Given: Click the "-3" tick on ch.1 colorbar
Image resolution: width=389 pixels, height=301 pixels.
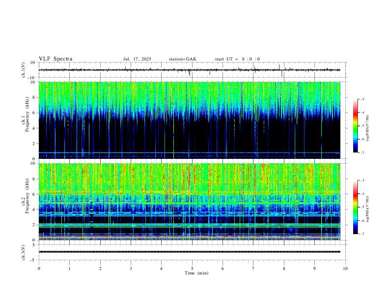Looking at the screenshot, I should coord(362,99).
